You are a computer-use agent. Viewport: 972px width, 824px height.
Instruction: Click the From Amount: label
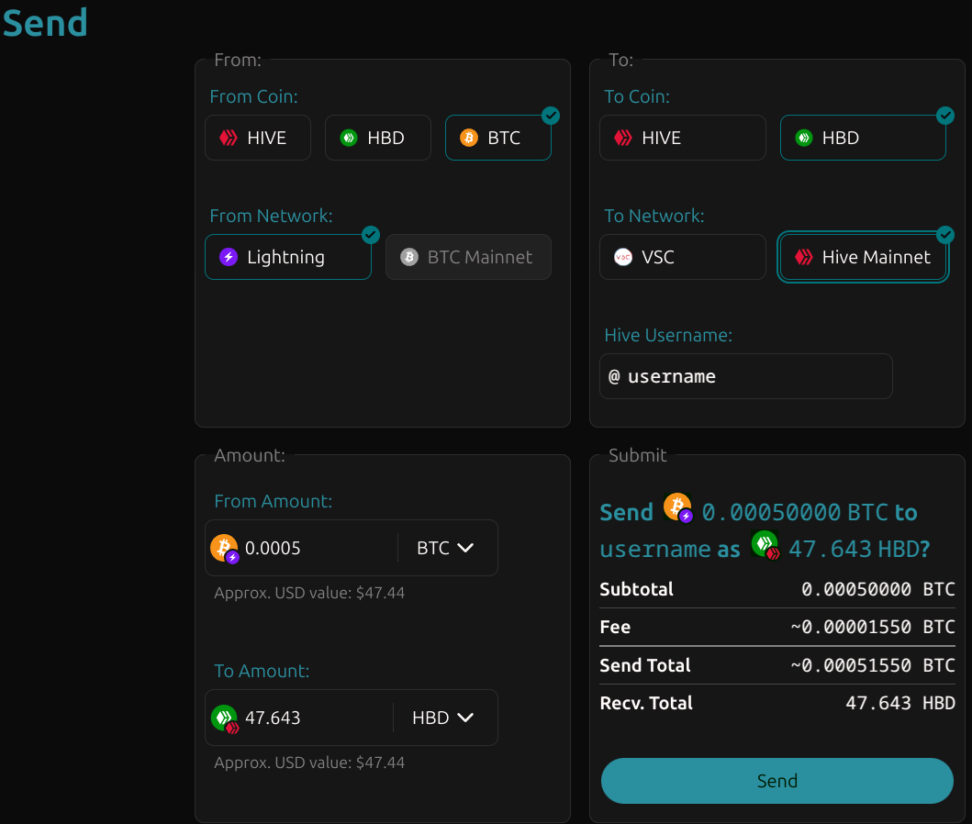pyautogui.click(x=274, y=501)
